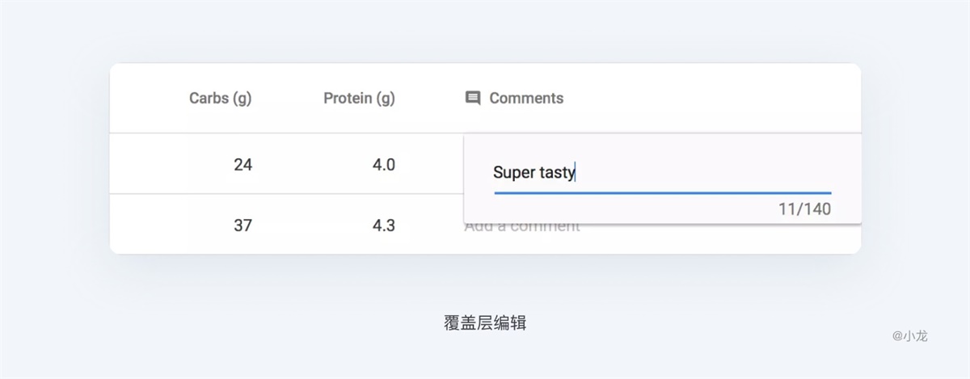The width and height of the screenshot is (970, 379).
Task: Select the protein cell showing 4.3
Action: pyautogui.click(x=383, y=225)
